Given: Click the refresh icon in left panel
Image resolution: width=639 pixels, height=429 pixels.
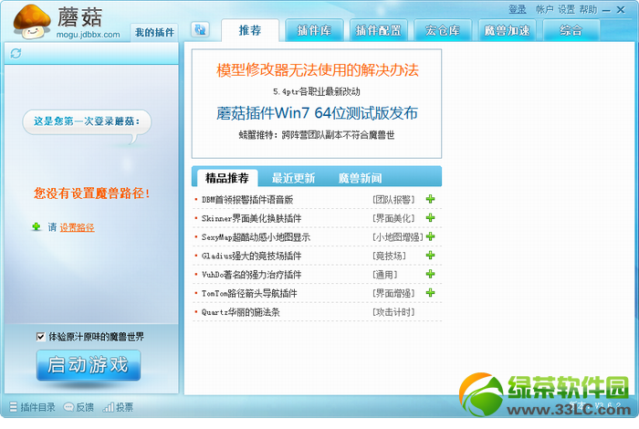Looking at the screenshot, I should tap(16, 54).
